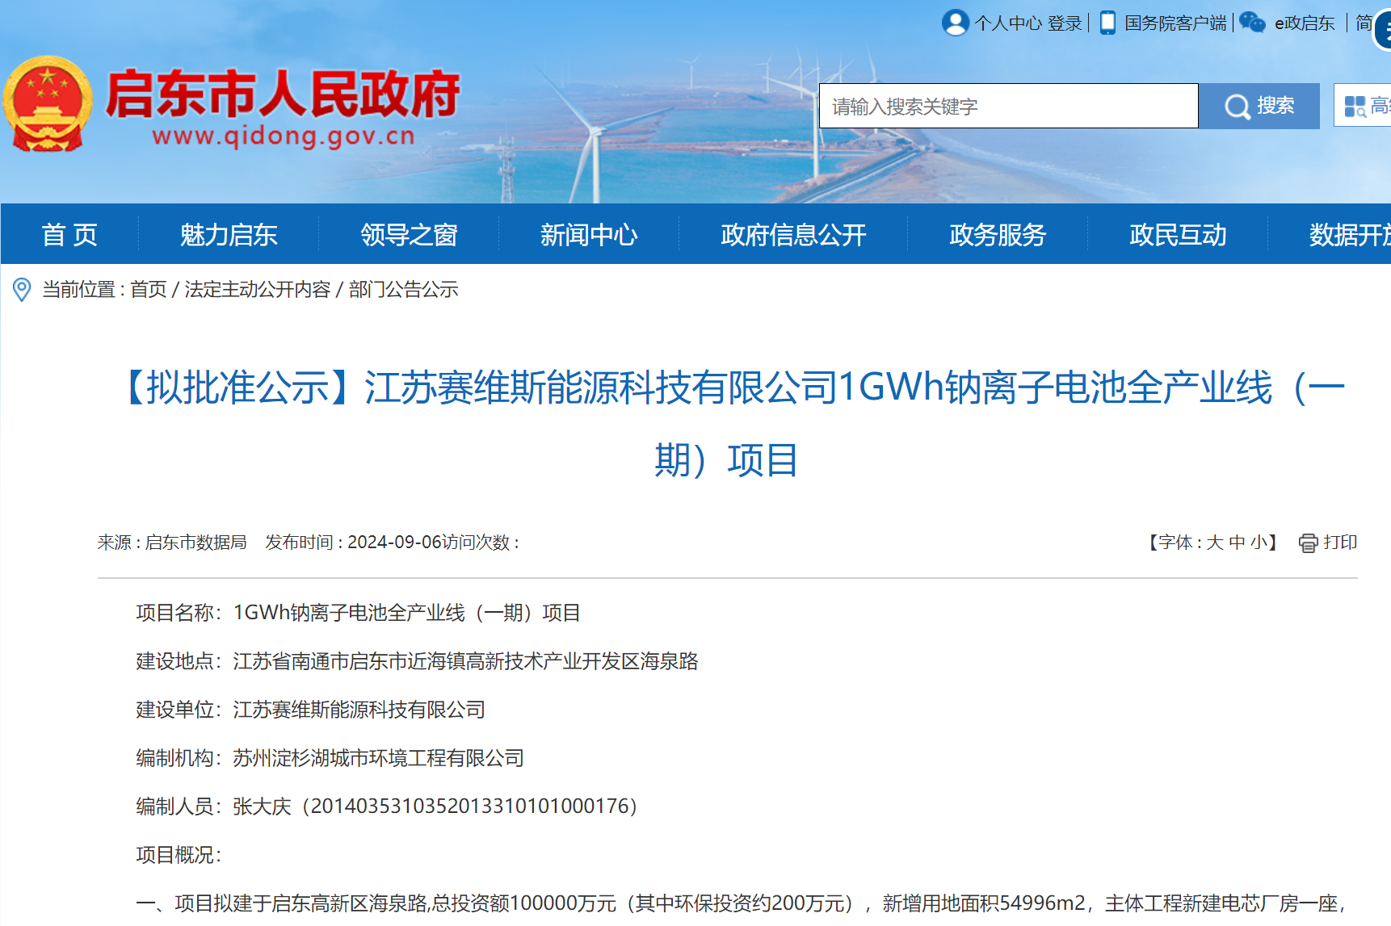This screenshot has width=1391, height=926.
Task: Click 简 simplified Chinese language switch
Action: tap(1365, 23)
